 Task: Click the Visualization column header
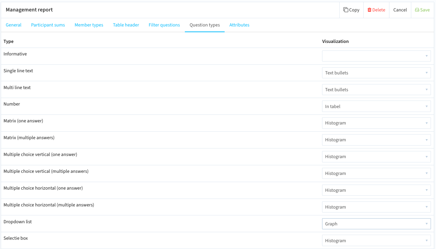pyautogui.click(x=335, y=41)
